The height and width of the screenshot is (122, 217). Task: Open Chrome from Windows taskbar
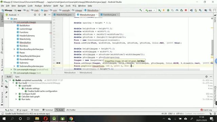tap(71, 119)
